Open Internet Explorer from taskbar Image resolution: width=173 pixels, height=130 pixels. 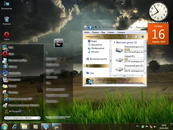tap(15, 127)
